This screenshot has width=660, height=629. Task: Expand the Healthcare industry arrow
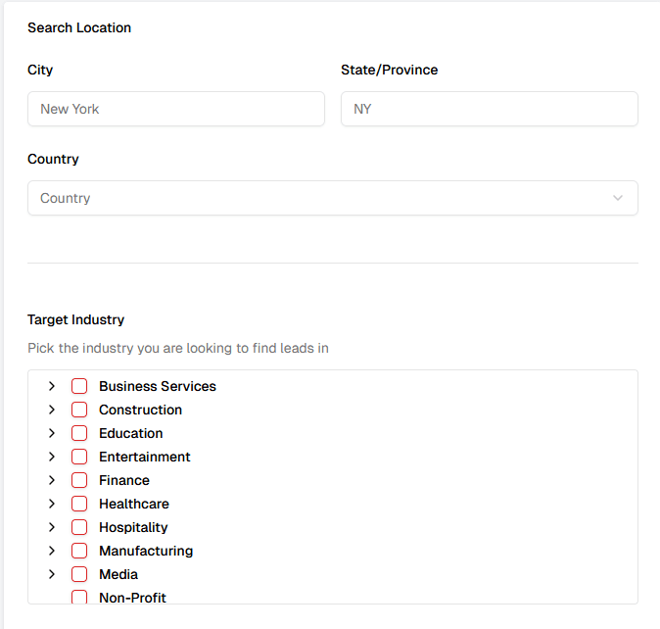pyautogui.click(x=52, y=504)
